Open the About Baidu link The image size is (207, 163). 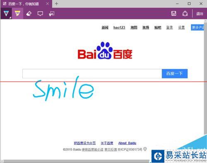(127, 143)
